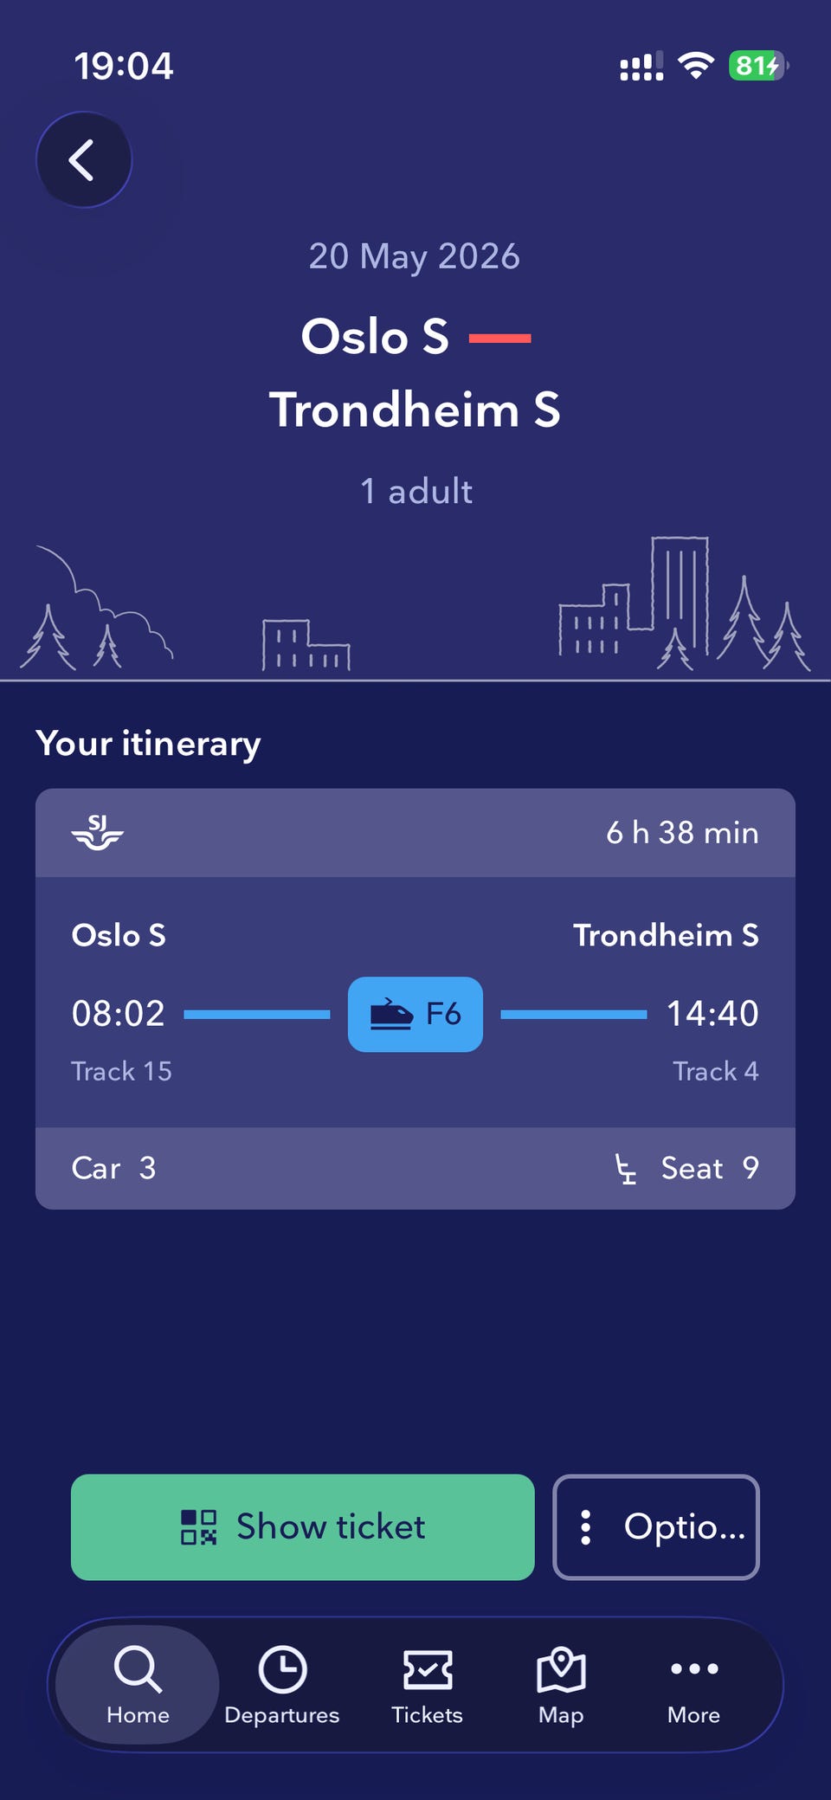Tap the Car 3 label

tap(114, 1169)
